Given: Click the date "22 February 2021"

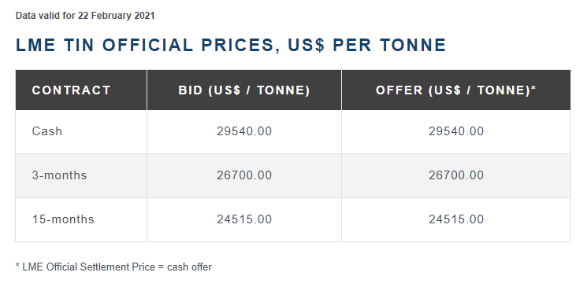Looking at the screenshot, I should tap(116, 16).
